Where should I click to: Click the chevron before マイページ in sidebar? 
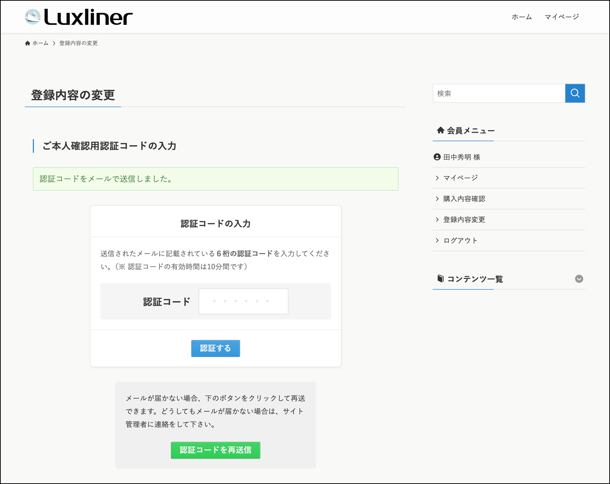(x=437, y=178)
